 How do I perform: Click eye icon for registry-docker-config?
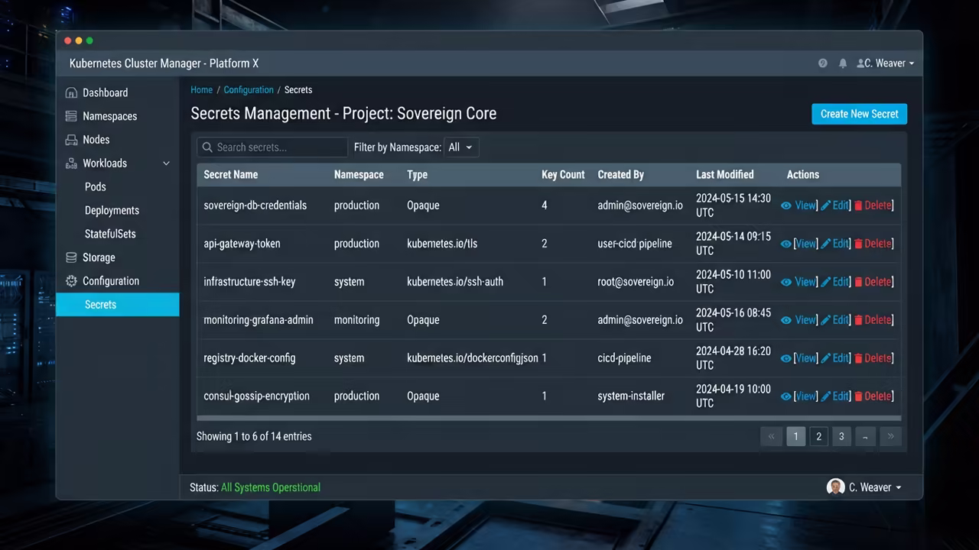pos(786,358)
